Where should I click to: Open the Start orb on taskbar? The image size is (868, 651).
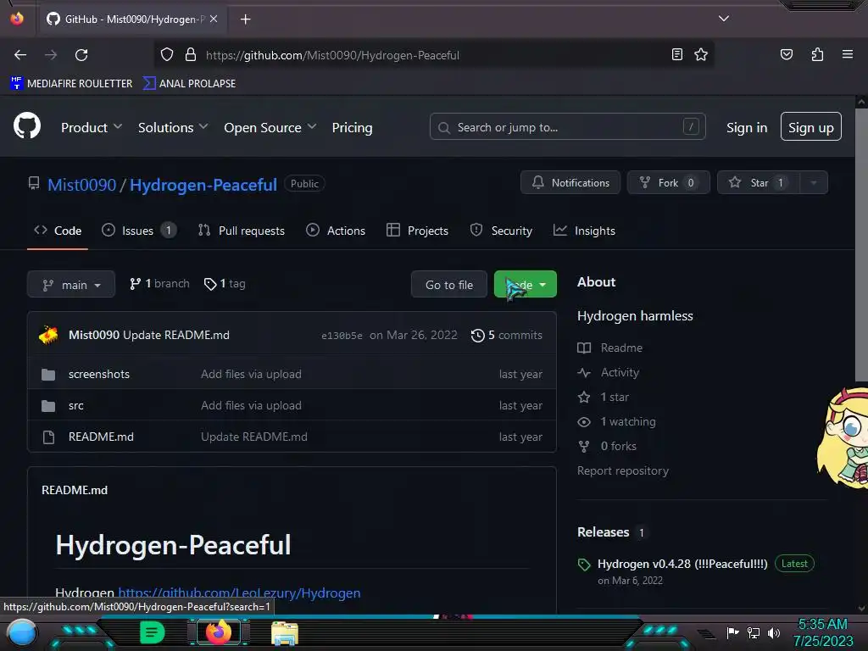22,632
